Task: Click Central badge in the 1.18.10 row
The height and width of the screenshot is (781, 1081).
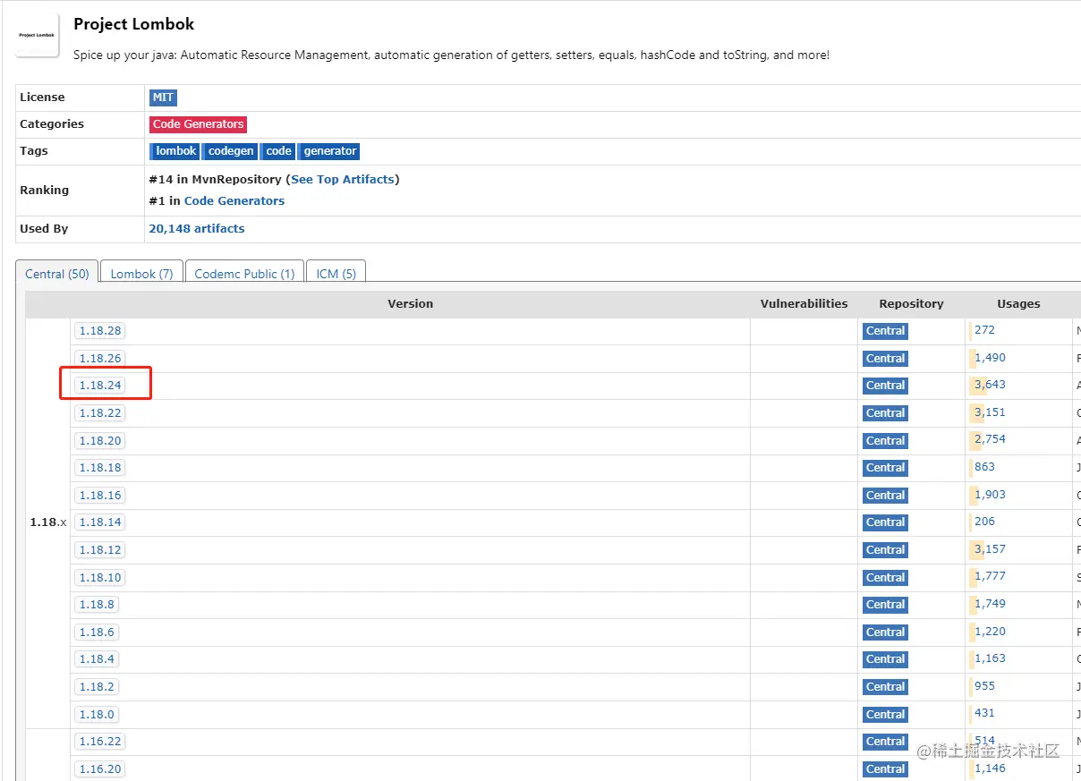Action: pos(886,578)
